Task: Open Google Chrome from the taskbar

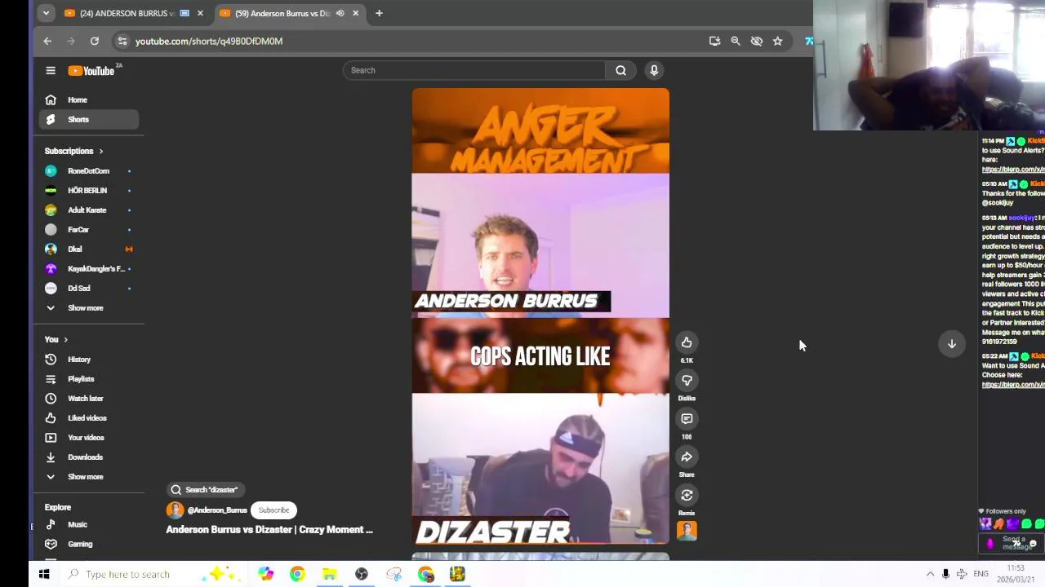Action: 297,574
